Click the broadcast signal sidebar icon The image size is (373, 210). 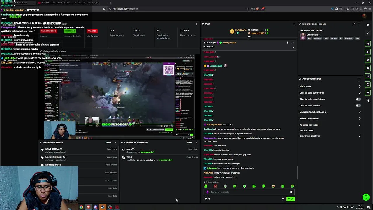tap(368, 76)
